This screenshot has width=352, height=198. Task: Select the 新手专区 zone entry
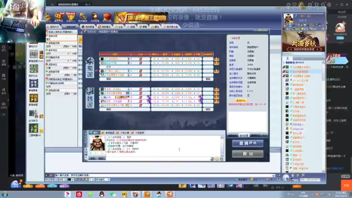pos(62,52)
